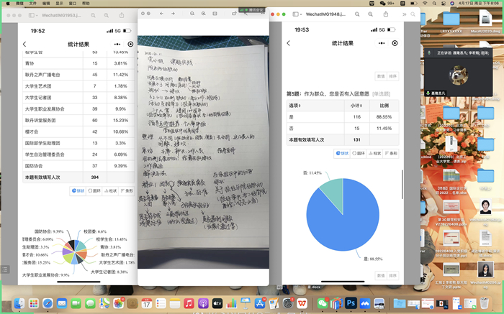The image size is (504, 314).
Task: Zoom in on WechatIMG1953 Preview window
Action: (x=106, y=15)
